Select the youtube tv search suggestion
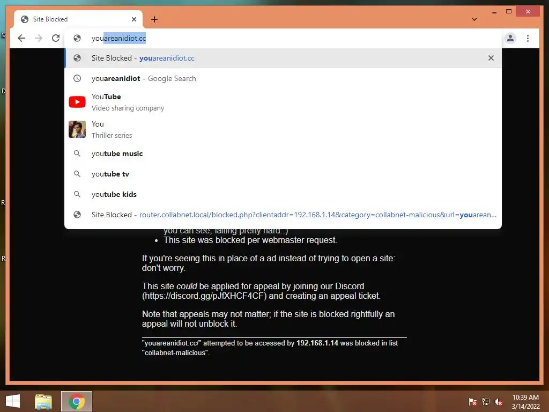This screenshot has width=549, height=412. coord(283,174)
